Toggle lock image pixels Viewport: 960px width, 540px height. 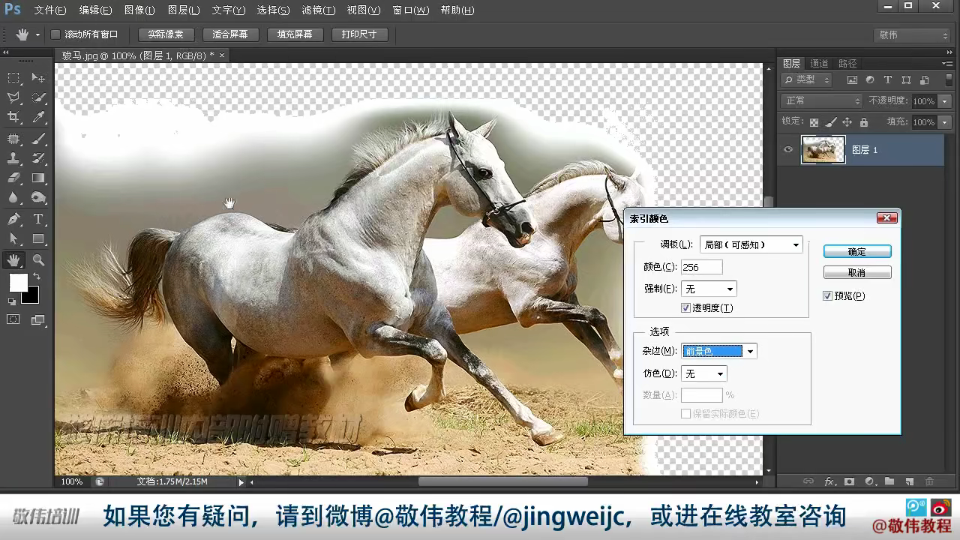(831, 122)
